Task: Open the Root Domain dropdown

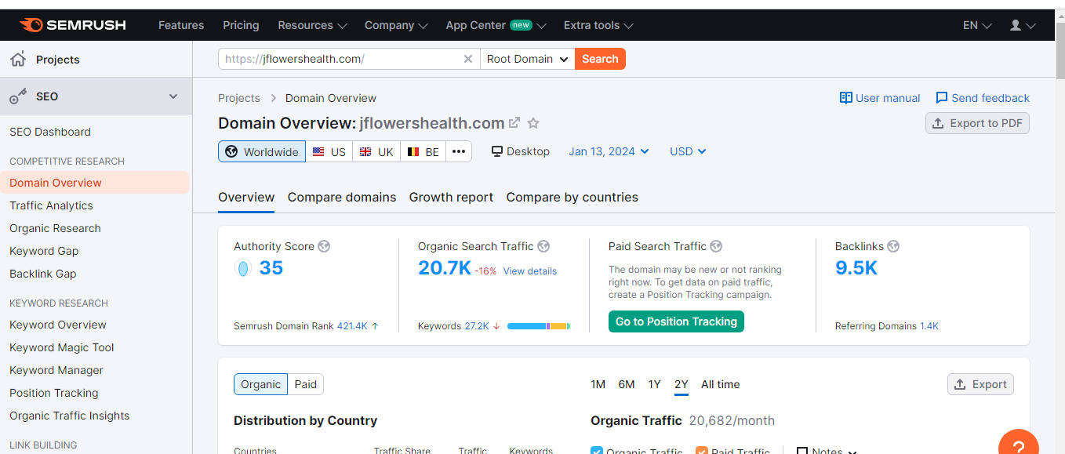Action: pos(527,58)
